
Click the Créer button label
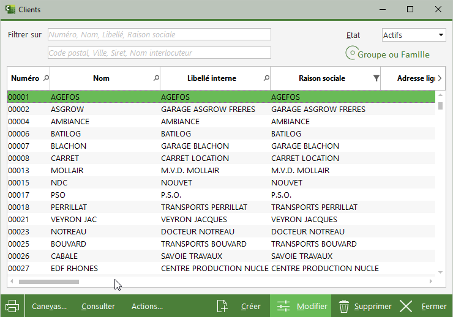click(251, 306)
